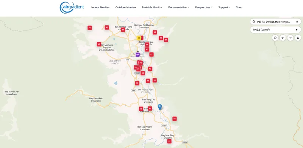The width and height of the screenshot is (303, 148).
Task: Center the map on my location arrow
Action: 283,38
